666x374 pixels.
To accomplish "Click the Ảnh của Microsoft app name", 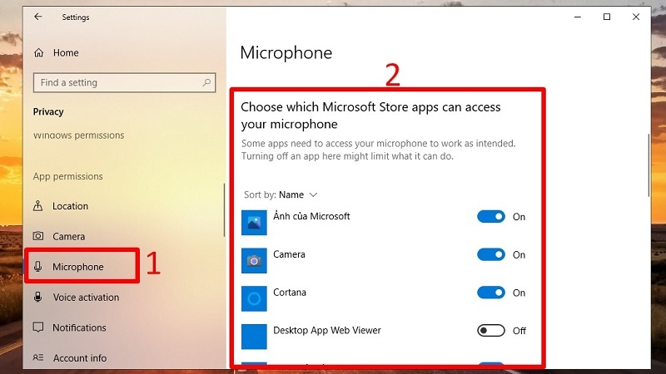I will pos(311,216).
